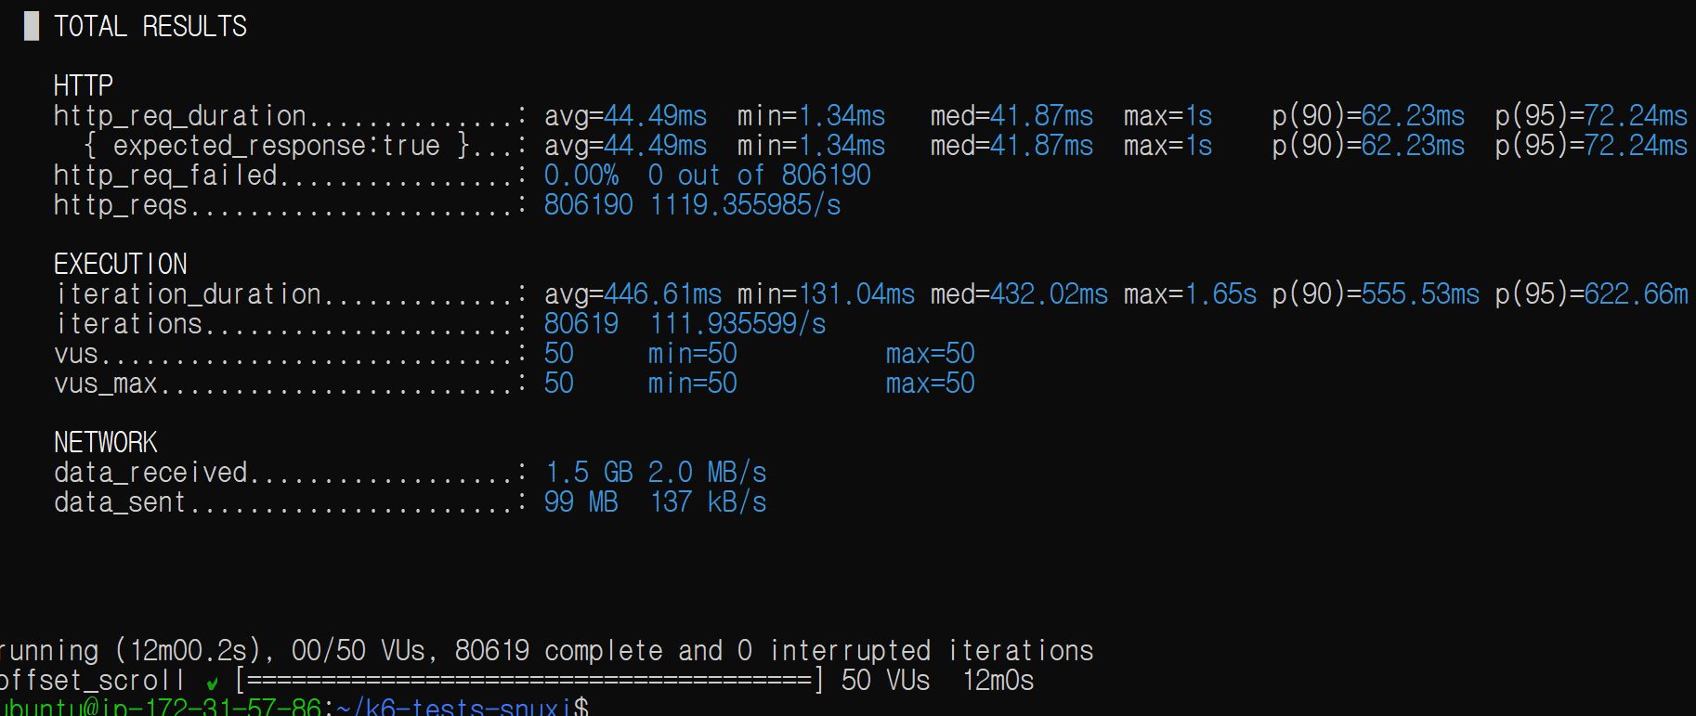
Task: Click the NETWORK section header
Action: tap(106, 442)
